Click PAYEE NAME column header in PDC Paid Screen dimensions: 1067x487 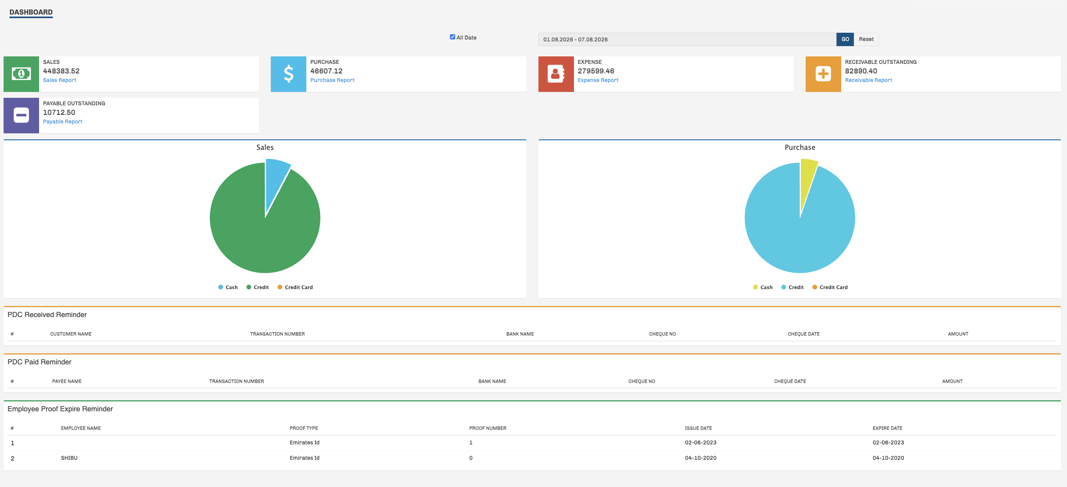click(67, 381)
